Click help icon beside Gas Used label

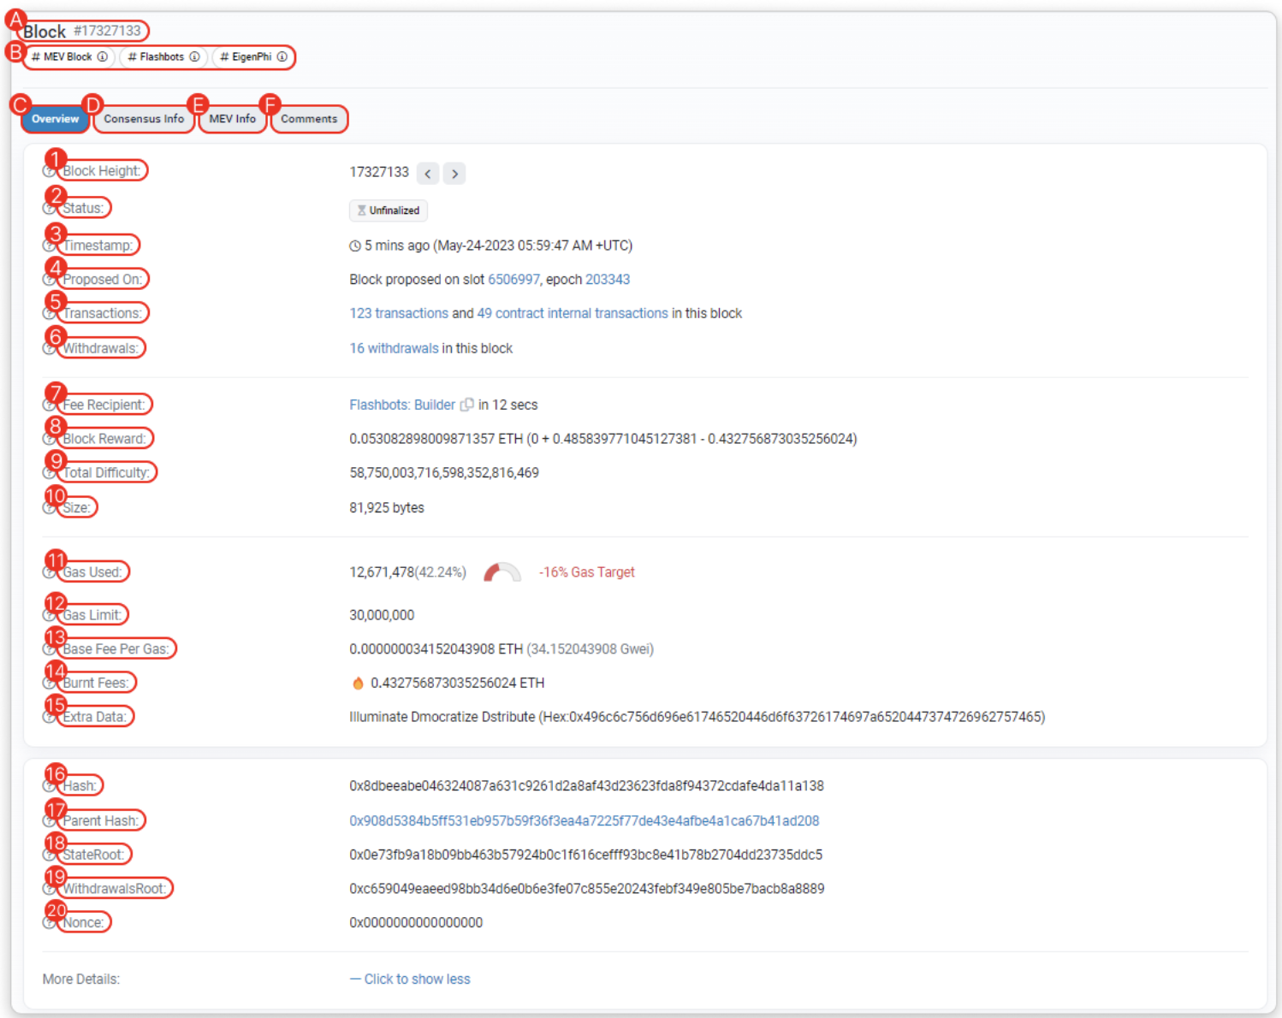(x=49, y=572)
